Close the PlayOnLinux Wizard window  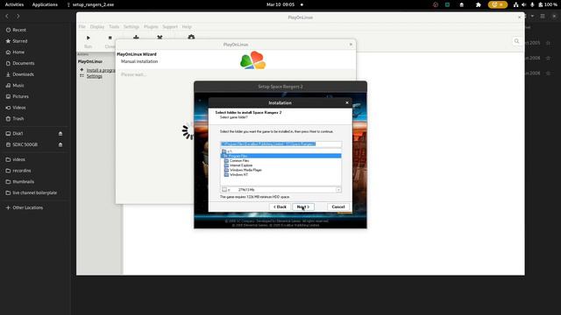pyautogui.click(x=351, y=45)
